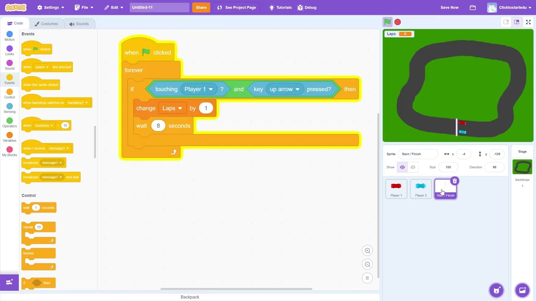Image resolution: width=536 pixels, height=301 pixels.
Task: Delete the Start / Finish sprite
Action: 454,181
